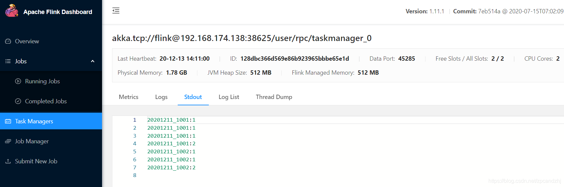Viewport: 564px width, 187px height.
Task: Click stdout line 5 text 20201211_1002:1
Action: pyautogui.click(x=171, y=152)
